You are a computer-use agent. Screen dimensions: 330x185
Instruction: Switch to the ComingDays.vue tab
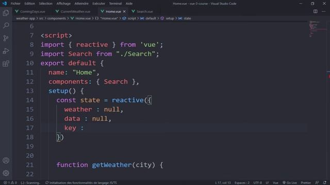point(30,11)
